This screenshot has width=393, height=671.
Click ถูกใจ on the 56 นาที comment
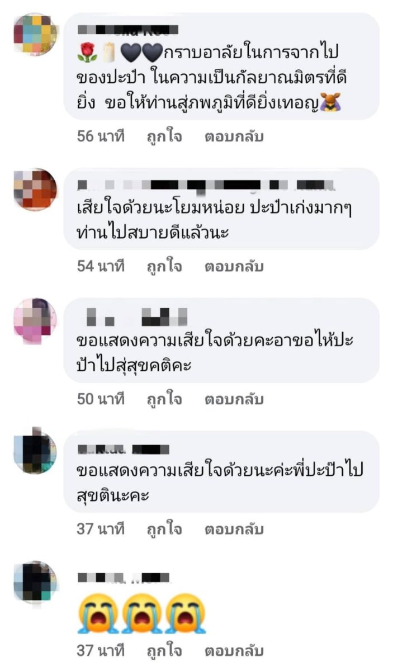(x=164, y=136)
